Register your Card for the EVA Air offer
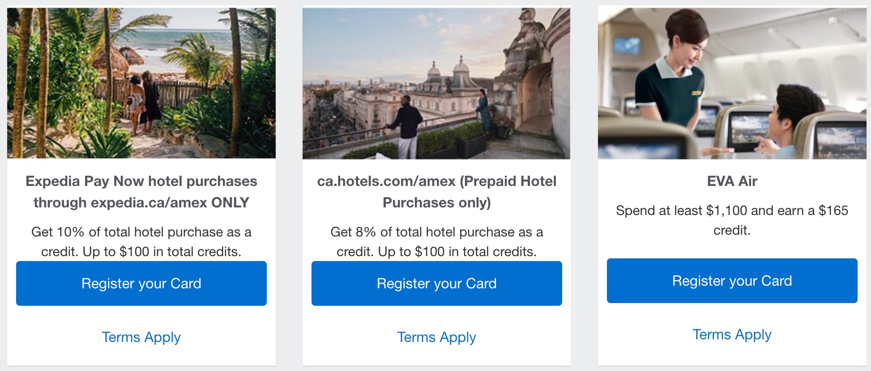 731,281
